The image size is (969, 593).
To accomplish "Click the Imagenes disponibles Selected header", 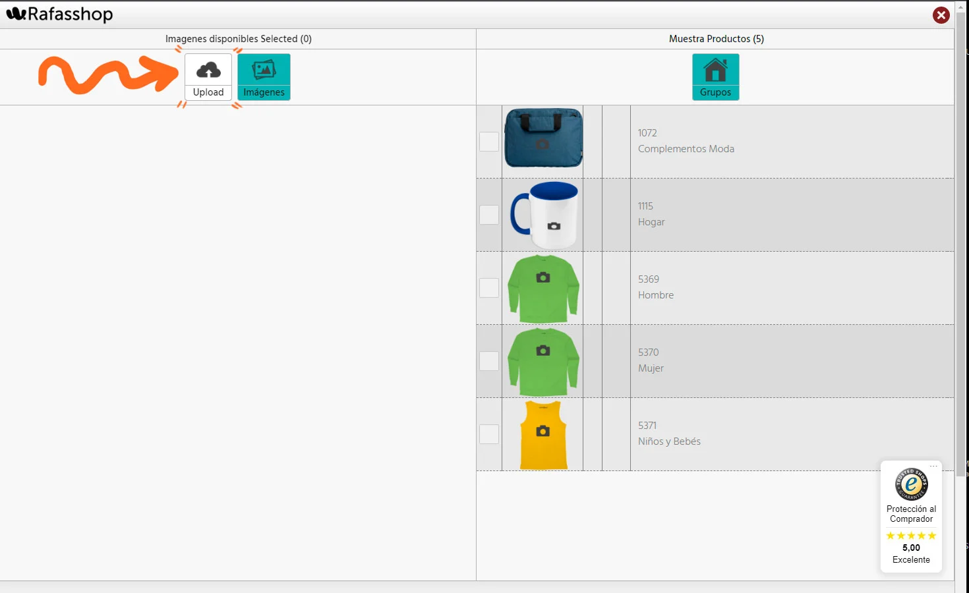I will [x=238, y=39].
